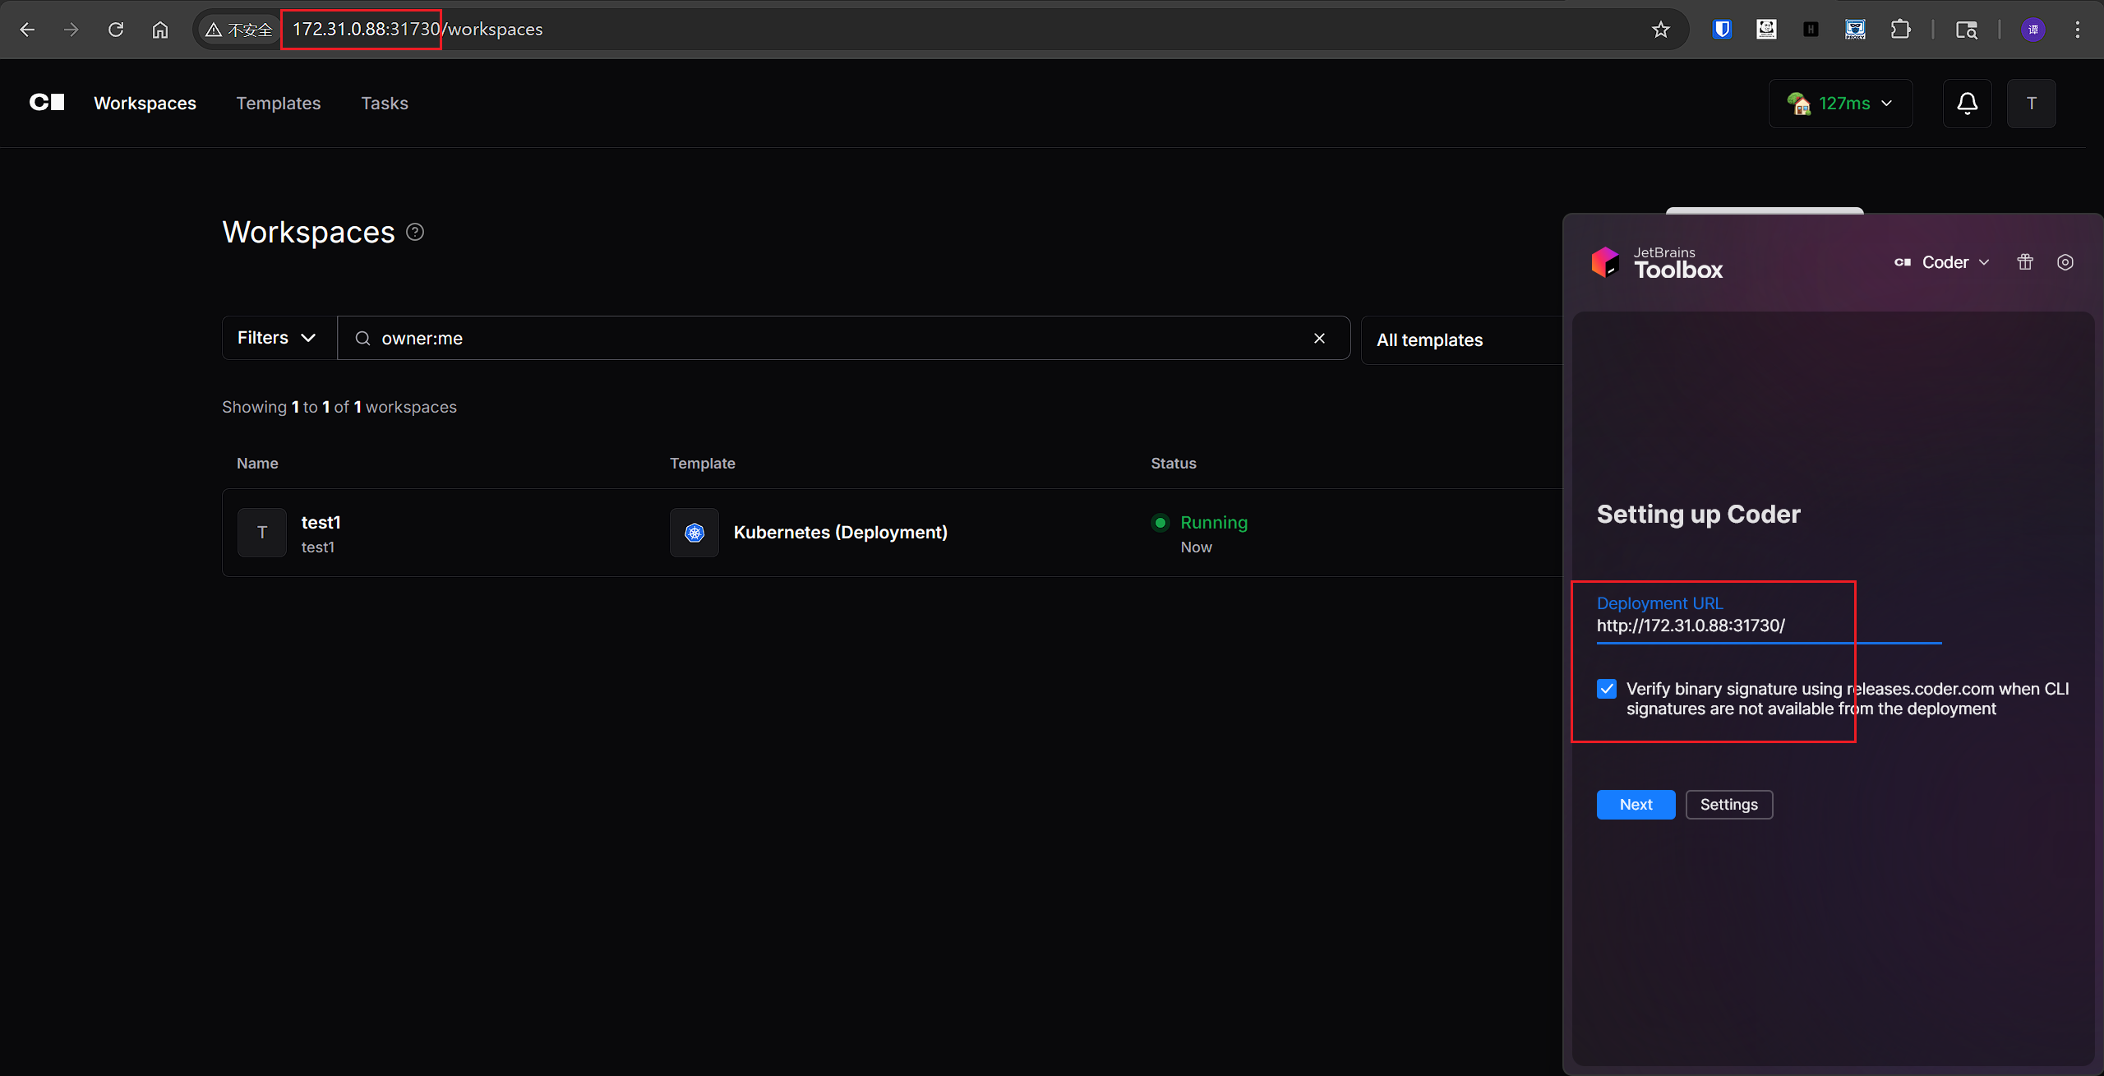This screenshot has height=1076, width=2104.
Task: Open the Bitwarden extension icon
Action: [x=1722, y=30]
